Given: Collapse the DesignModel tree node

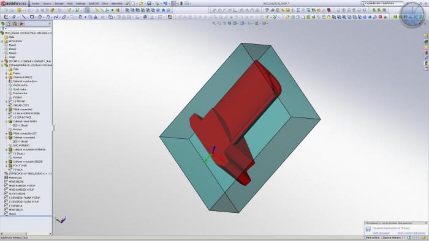Looking at the screenshot, I should tap(2, 65).
